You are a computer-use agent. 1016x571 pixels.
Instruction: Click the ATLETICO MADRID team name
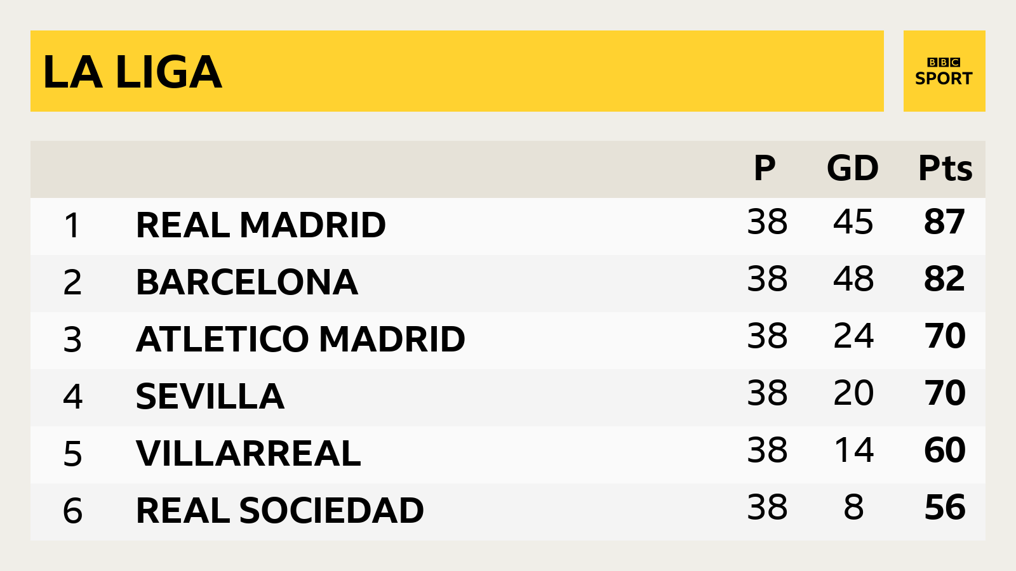(300, 339)
